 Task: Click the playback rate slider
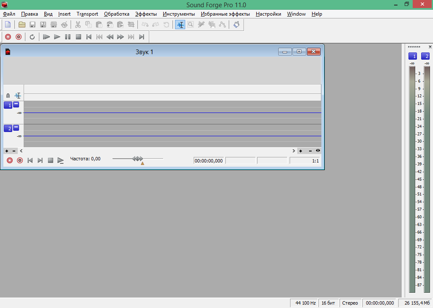138,159
